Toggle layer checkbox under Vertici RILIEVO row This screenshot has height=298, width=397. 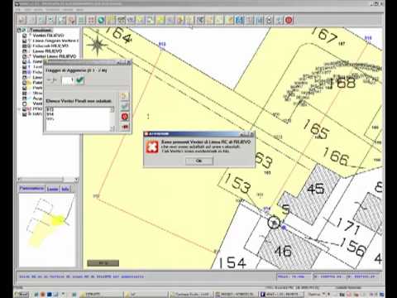point(25,41)
